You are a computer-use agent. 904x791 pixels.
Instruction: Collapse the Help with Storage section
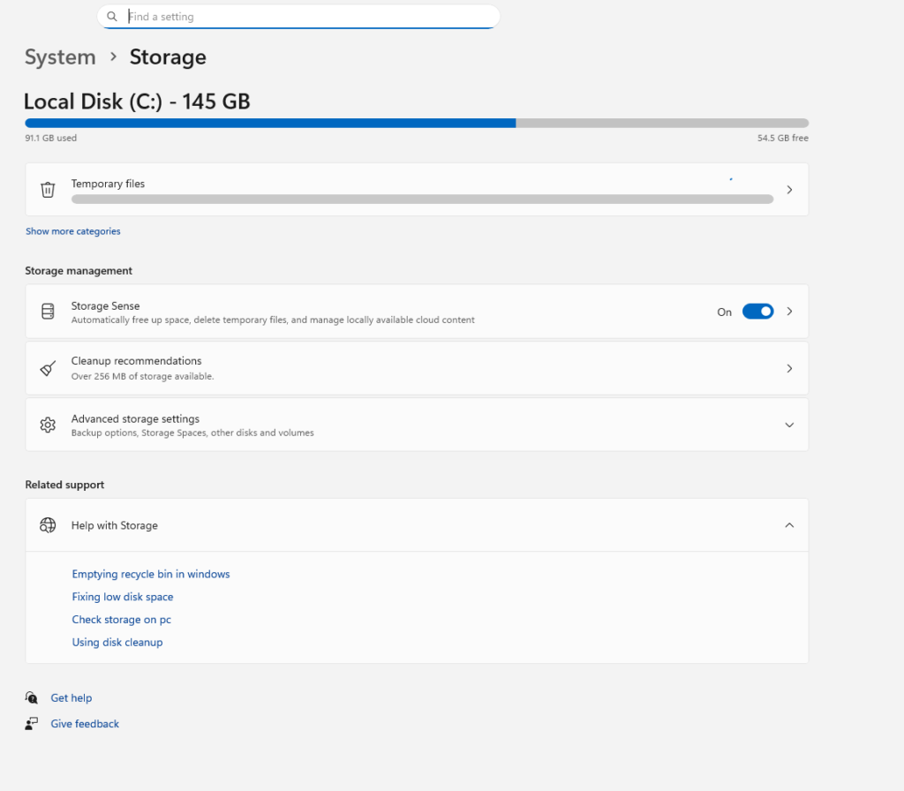click(x=789, y=525)
